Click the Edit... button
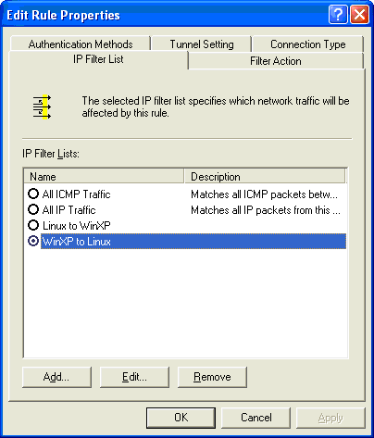This screenshot has width=374, height=438. tap(134, 377)
